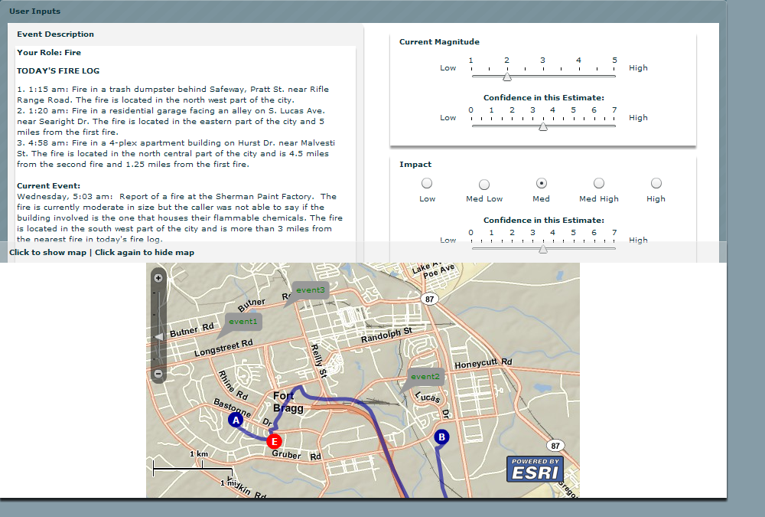Select Med Low impact radio button

(x=484, y=185)
